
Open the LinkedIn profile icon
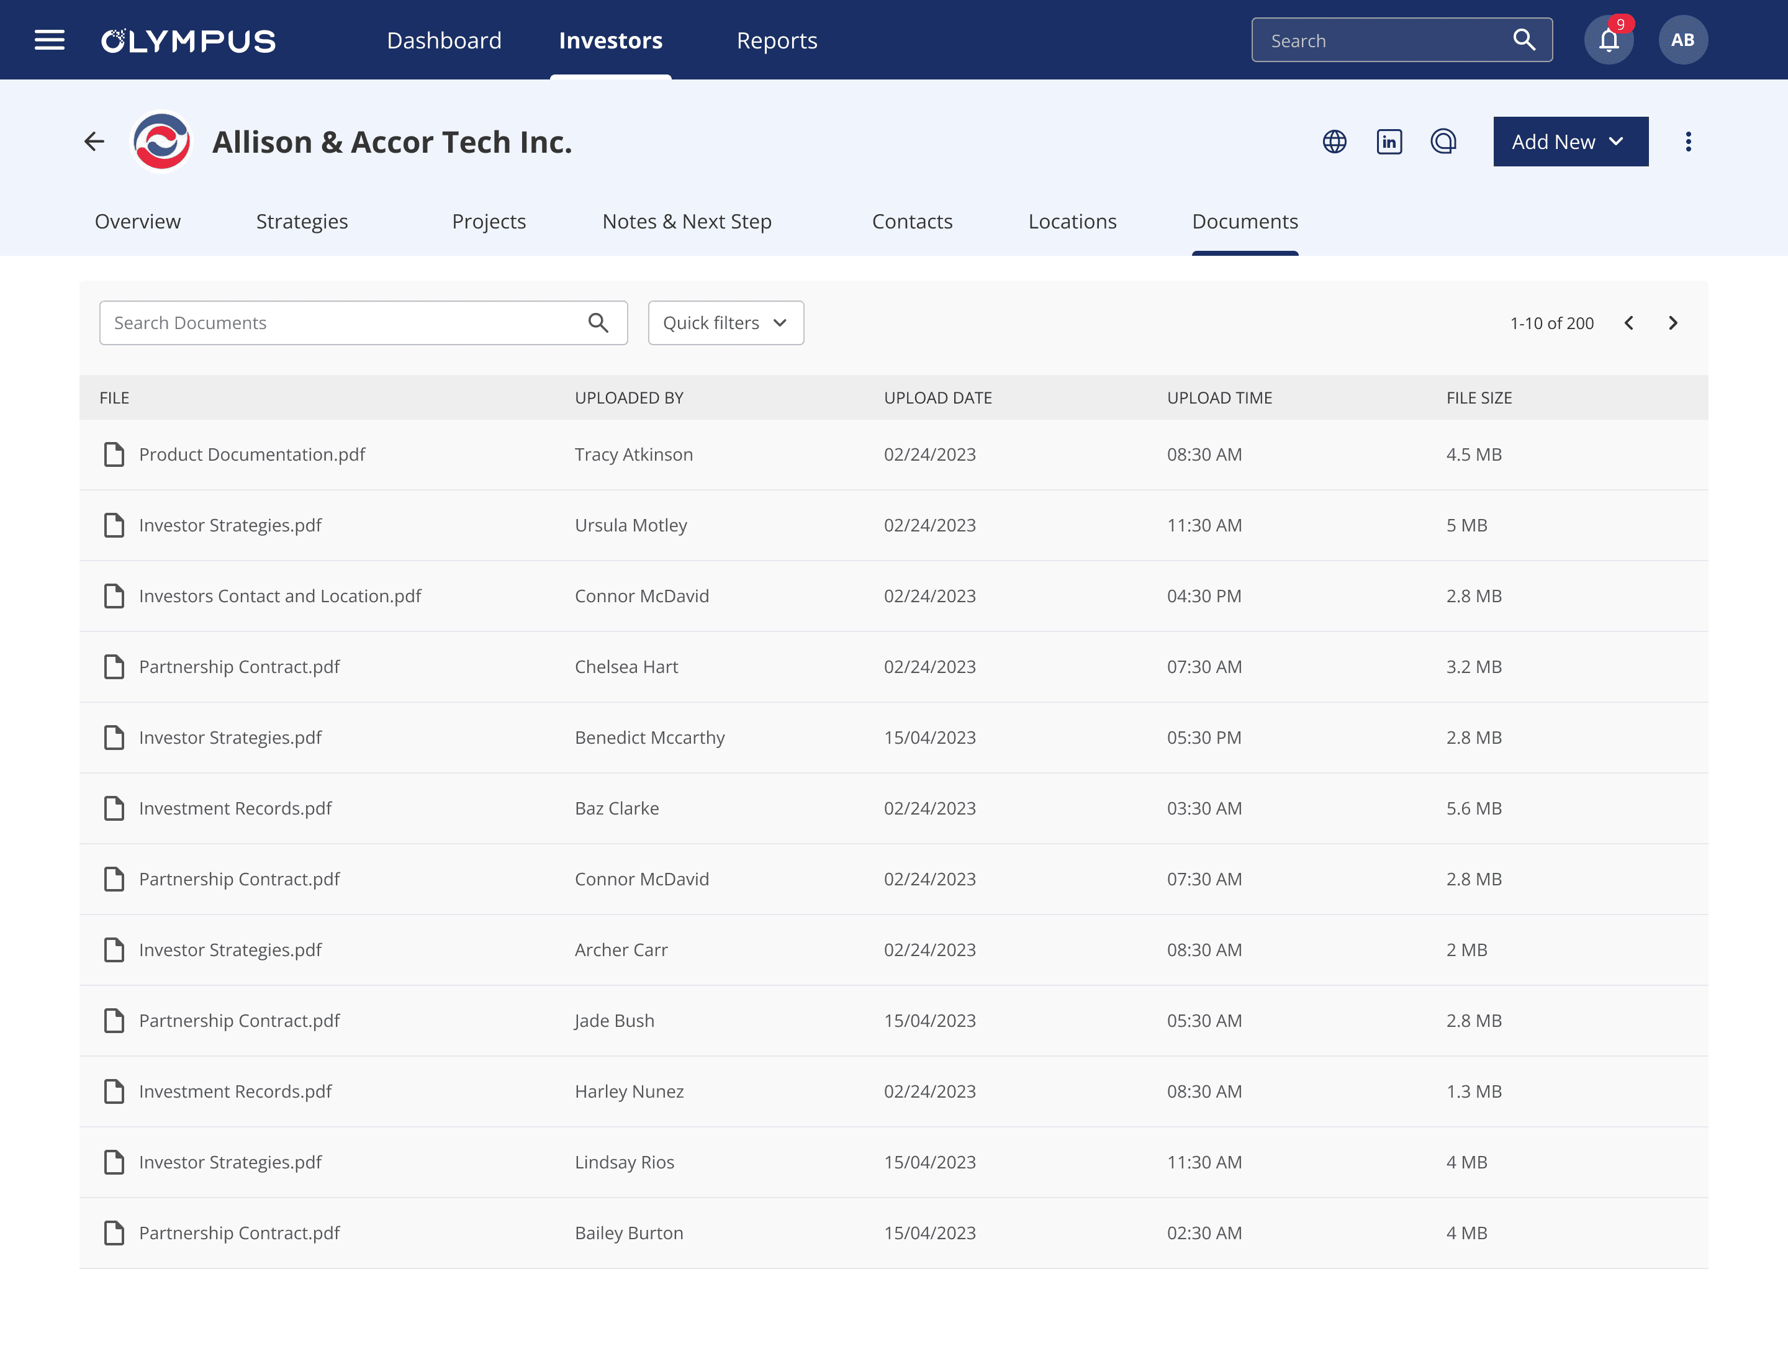click(x=1389, y=142)
